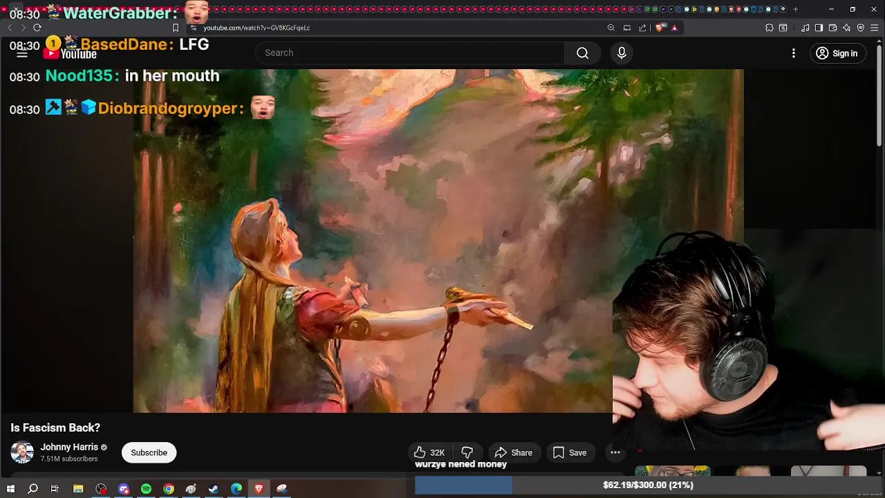Click the YouTube Search field
Image resolution: width=885 pixels, height=498 pixels.
tap(410, 53)
